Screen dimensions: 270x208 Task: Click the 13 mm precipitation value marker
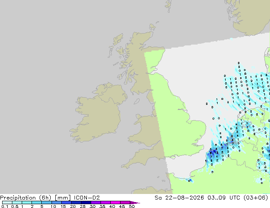(216, 152)
